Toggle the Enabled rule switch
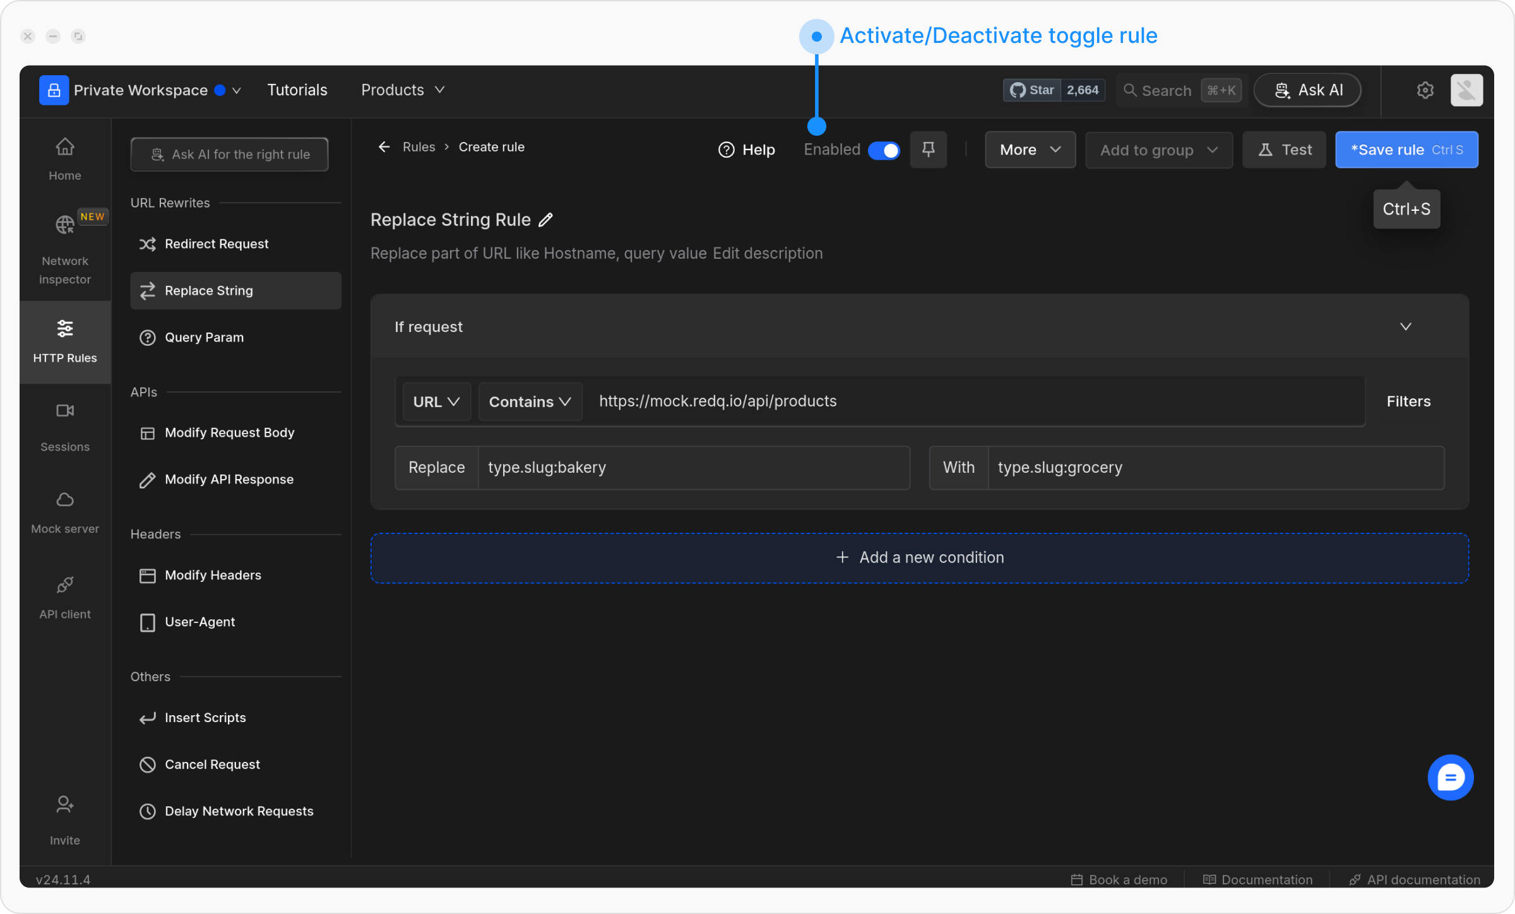 tap(884, 150)
